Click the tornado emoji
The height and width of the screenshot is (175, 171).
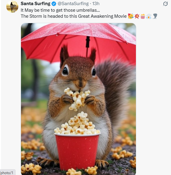[155, 16]
